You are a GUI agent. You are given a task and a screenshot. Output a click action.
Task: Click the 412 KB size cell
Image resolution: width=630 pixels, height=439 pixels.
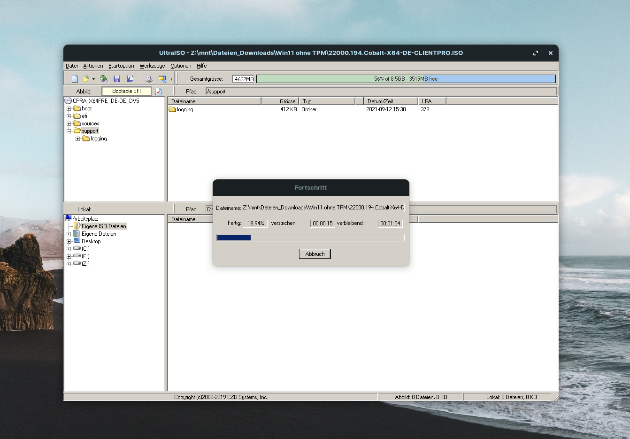coord(288,109)
